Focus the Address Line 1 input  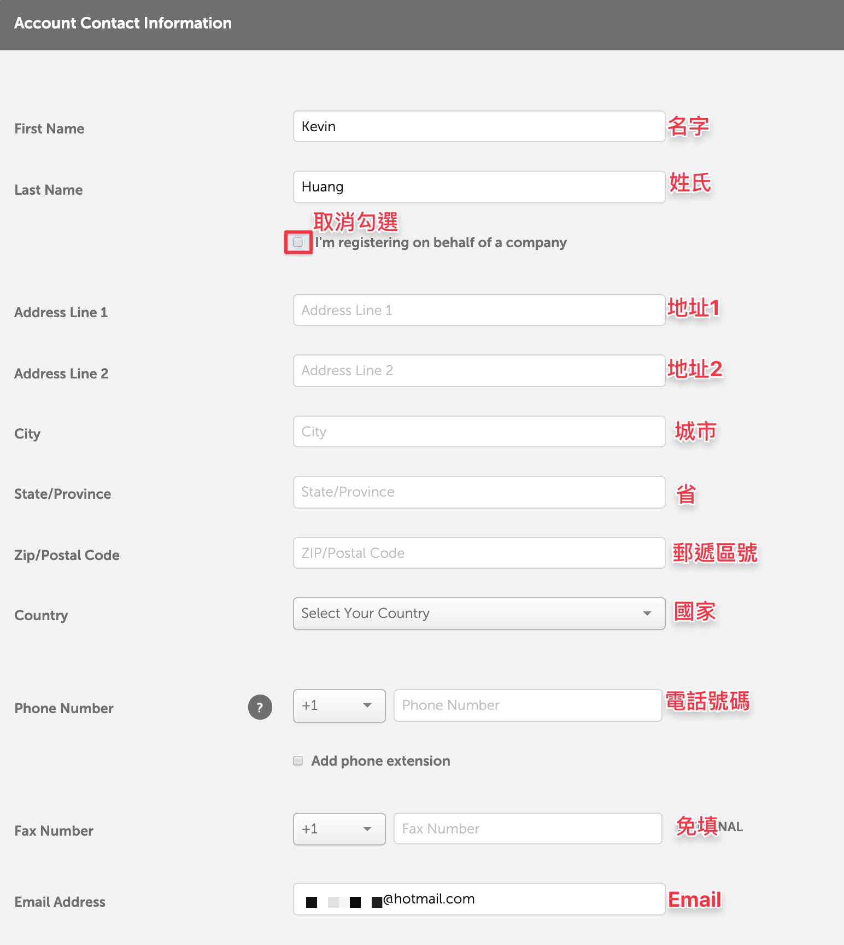(479, 310)
